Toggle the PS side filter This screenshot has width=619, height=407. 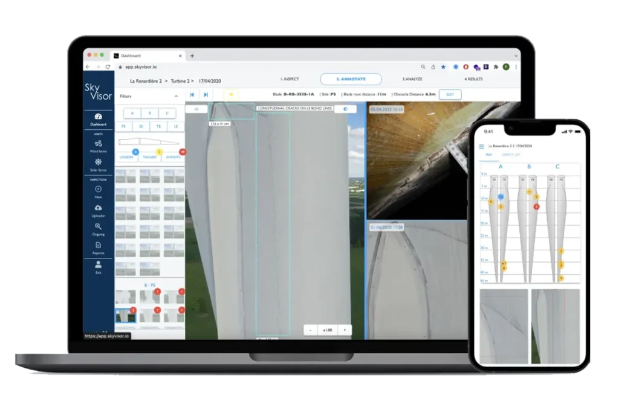[x=123, y=126]
